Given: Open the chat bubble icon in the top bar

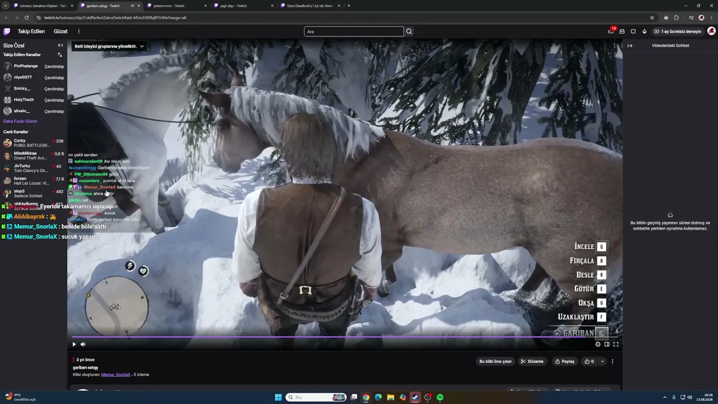Looking at the screenshot, I should coord(633,31).
